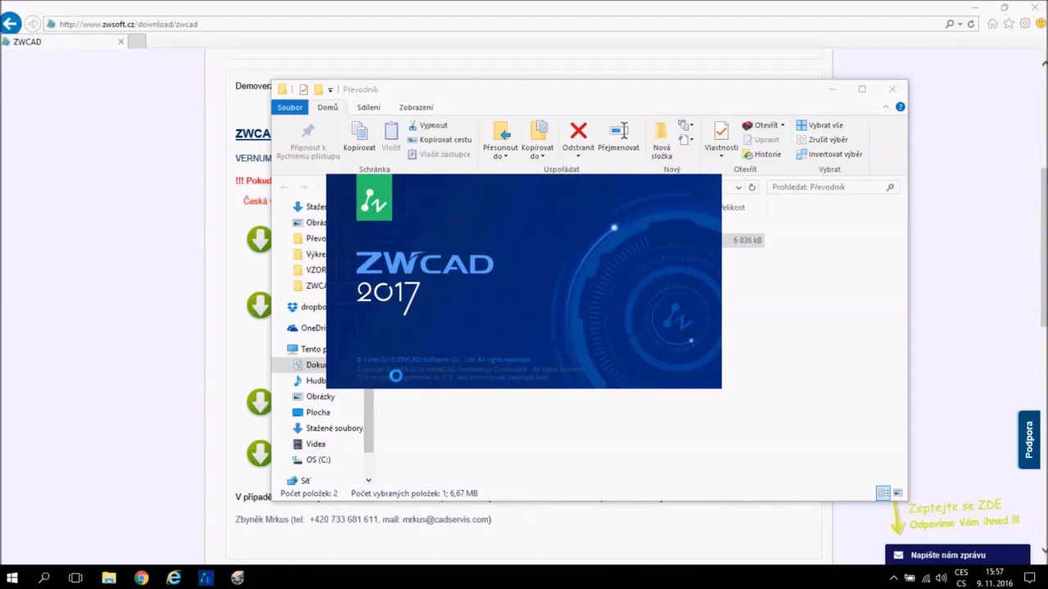Collapse the Explorer ribbon chevron
The width and height of the screenshot is (1048, 589).
click(x=885, y=107)
